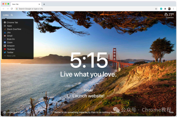177x117 pixels.
Task: Click the Launch website! focus text
Action: click(x=88, y=96)
